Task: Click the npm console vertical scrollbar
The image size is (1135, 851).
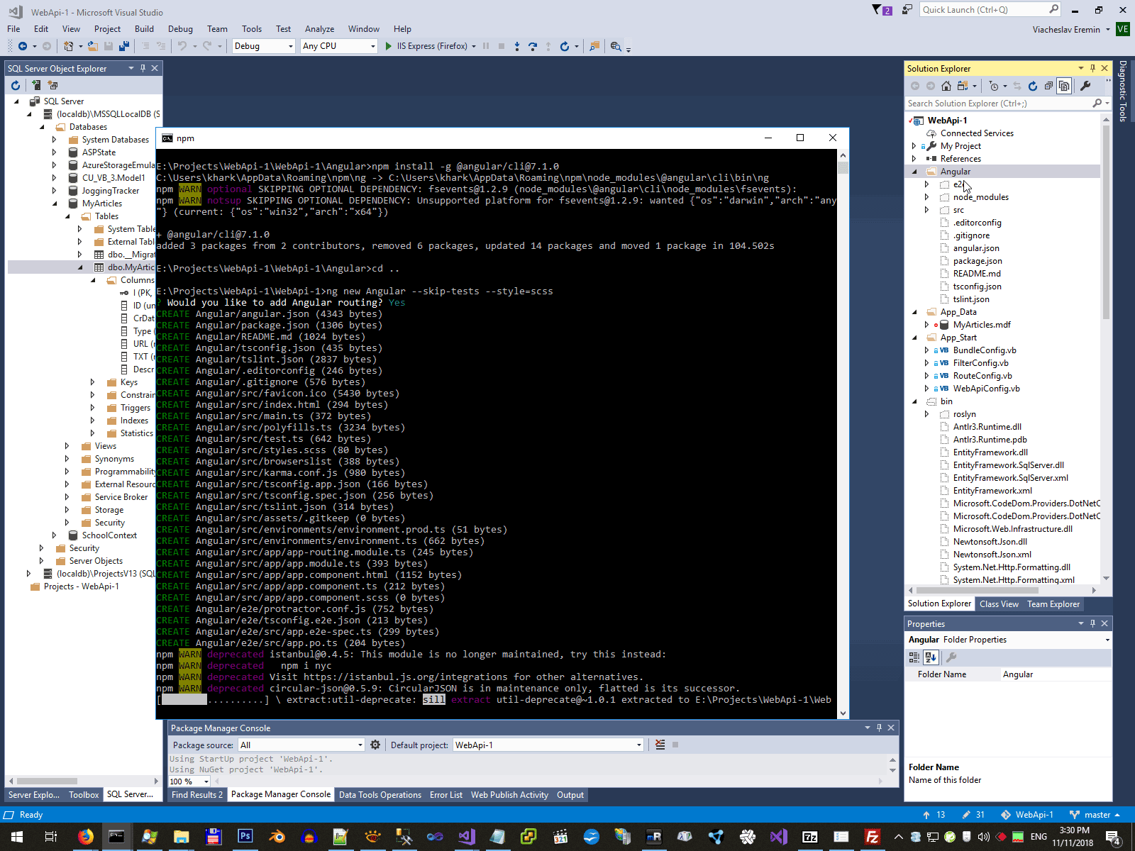Action: tap(843, 434)
